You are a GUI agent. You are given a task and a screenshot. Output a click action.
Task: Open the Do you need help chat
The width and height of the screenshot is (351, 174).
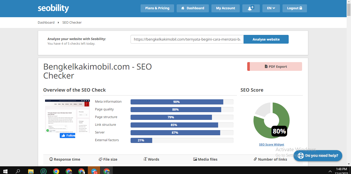tap(318, 156)
